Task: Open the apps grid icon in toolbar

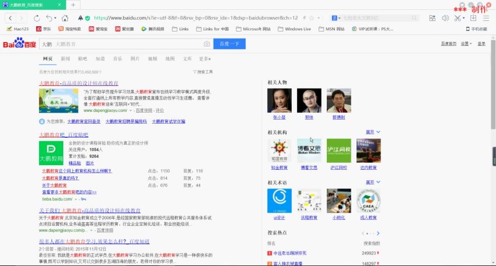Action: pos(432,18)
